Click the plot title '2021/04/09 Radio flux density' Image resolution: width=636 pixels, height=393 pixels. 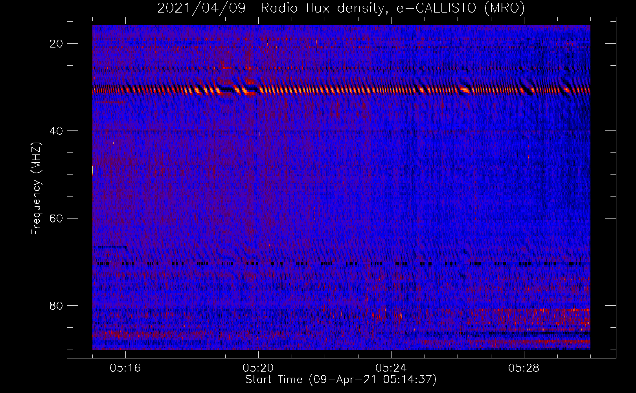point(341,8)
